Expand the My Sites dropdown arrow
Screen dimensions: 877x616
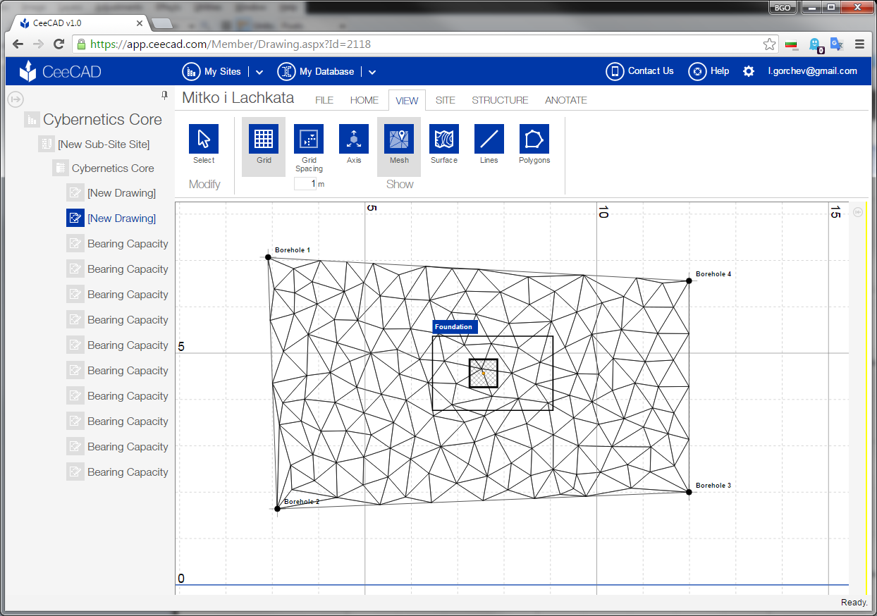[x=259, y=72]
